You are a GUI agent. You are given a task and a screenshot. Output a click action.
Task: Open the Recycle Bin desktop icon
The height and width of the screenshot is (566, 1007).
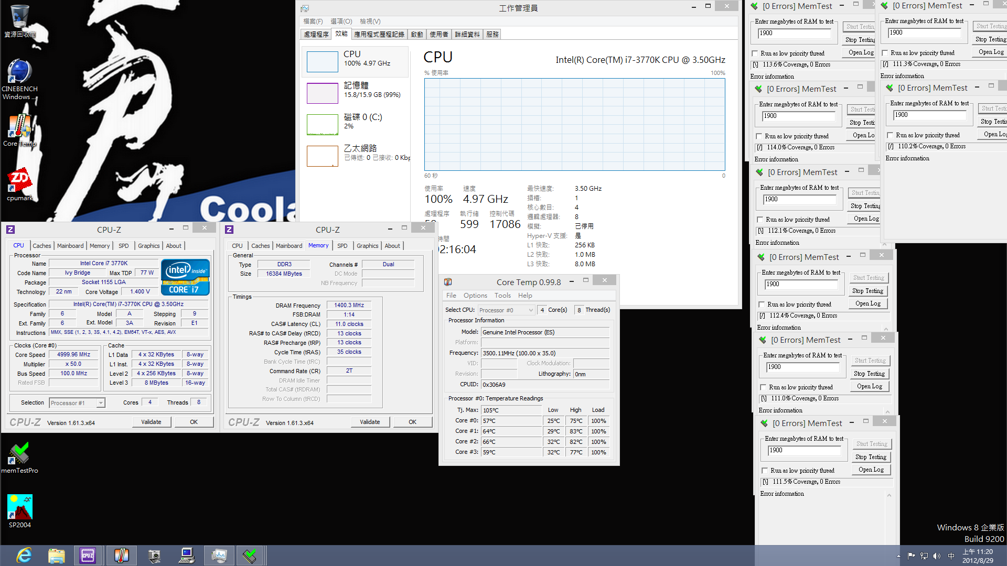pos(19,21)
